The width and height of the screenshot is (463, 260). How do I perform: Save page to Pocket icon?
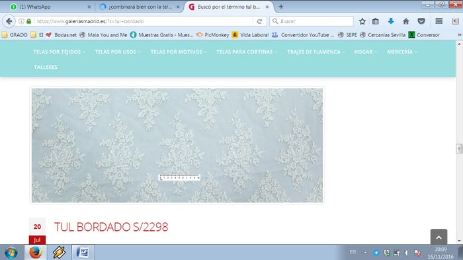(421, 21)
